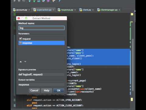Close the account.py tab
The image size is (146, 110).
[x=29, y=10]
